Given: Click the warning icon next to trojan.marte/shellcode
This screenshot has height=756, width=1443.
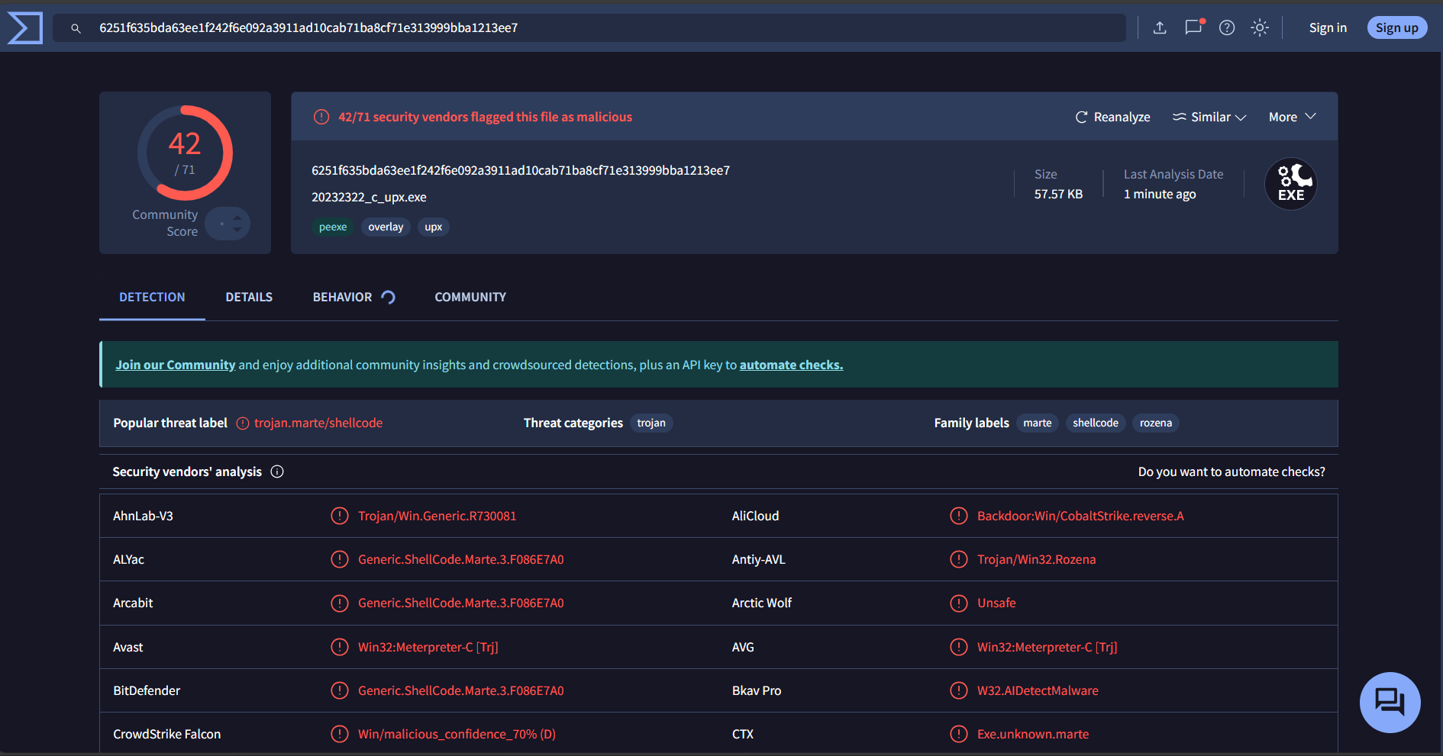Looking at the screenshot, I should [243, 423].
